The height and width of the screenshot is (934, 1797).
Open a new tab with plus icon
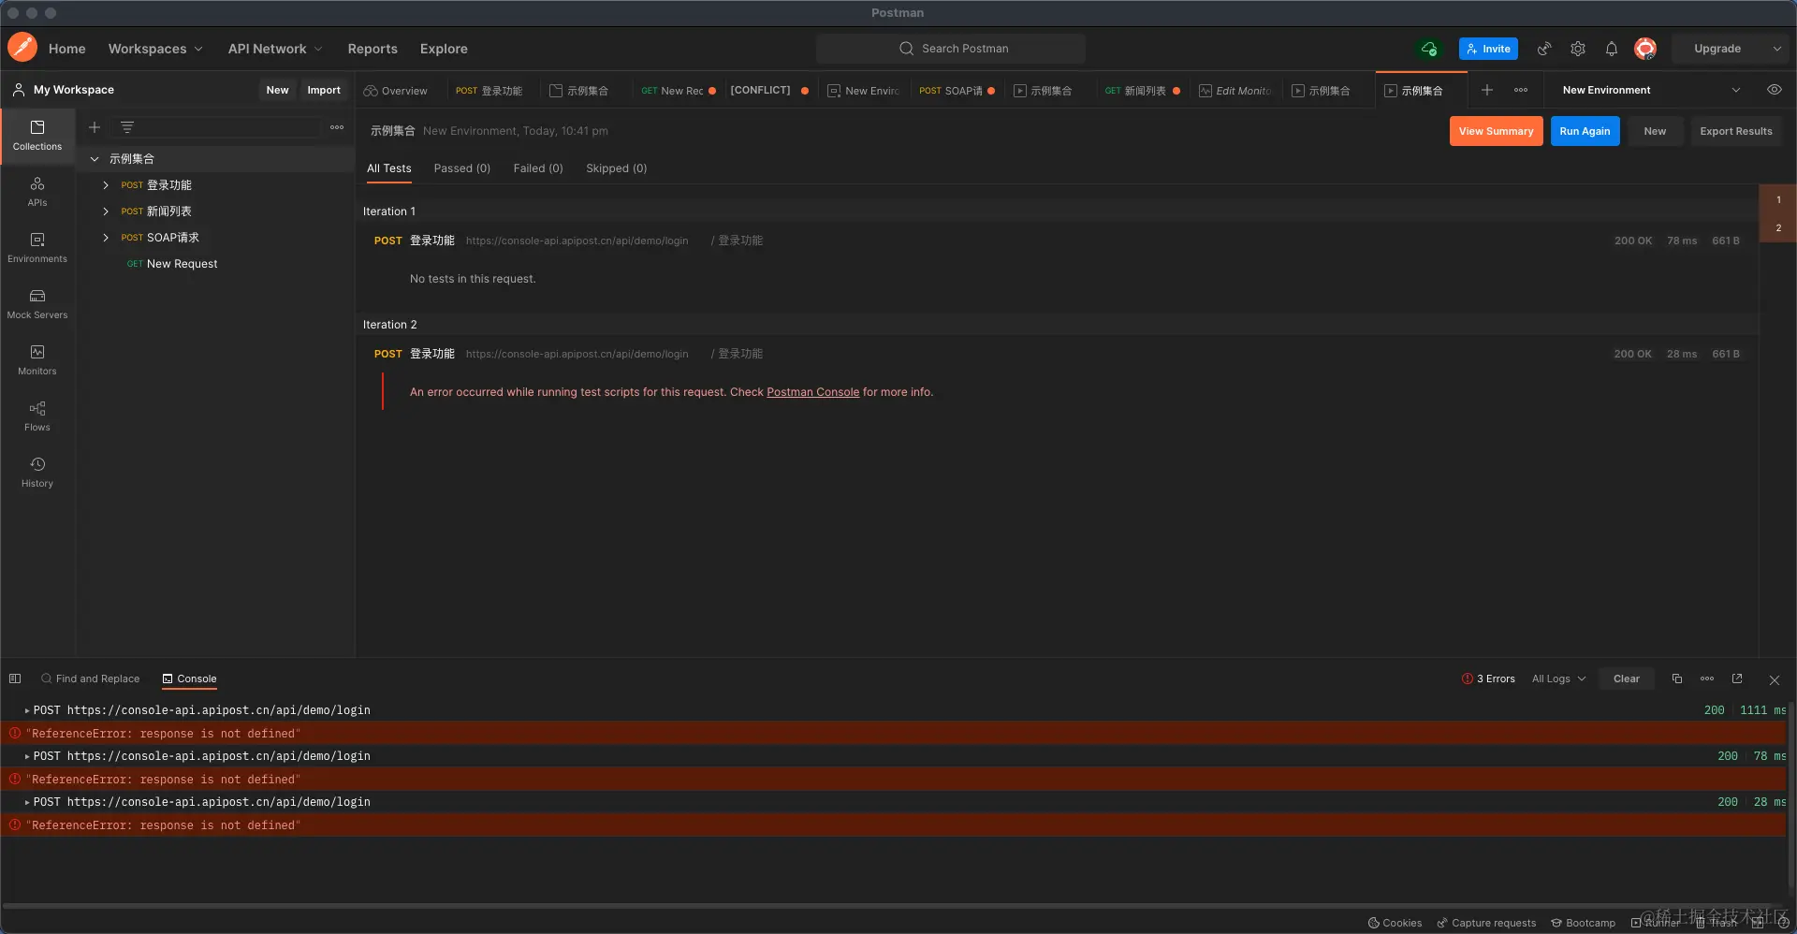click(1487, 90)
